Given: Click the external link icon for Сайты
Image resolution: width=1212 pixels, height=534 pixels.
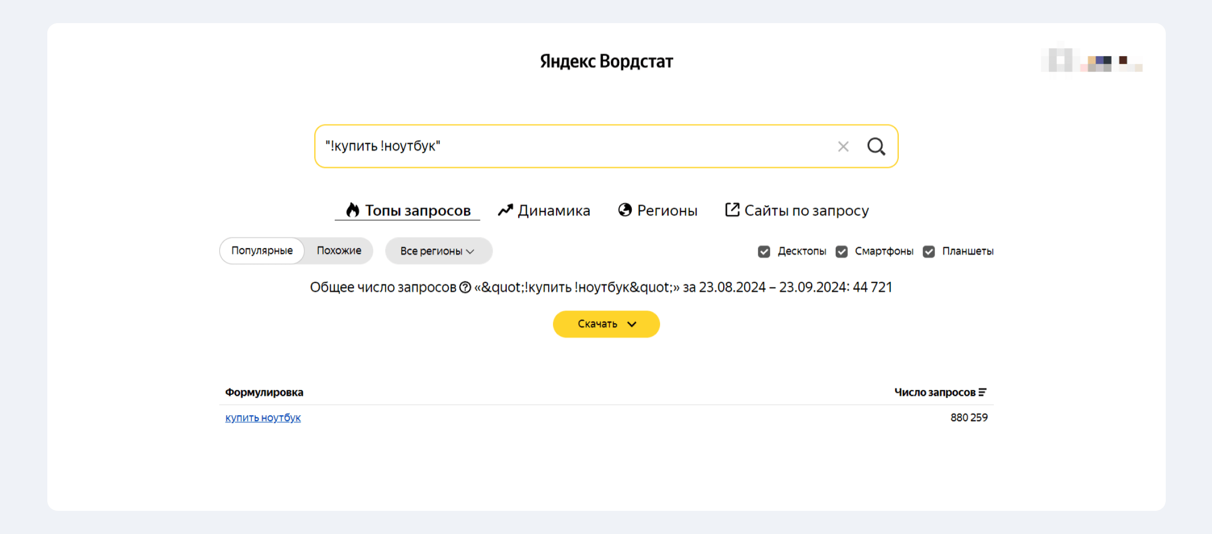Looking at the screenshot, I should pyautogui.click(x=732, y=210).
